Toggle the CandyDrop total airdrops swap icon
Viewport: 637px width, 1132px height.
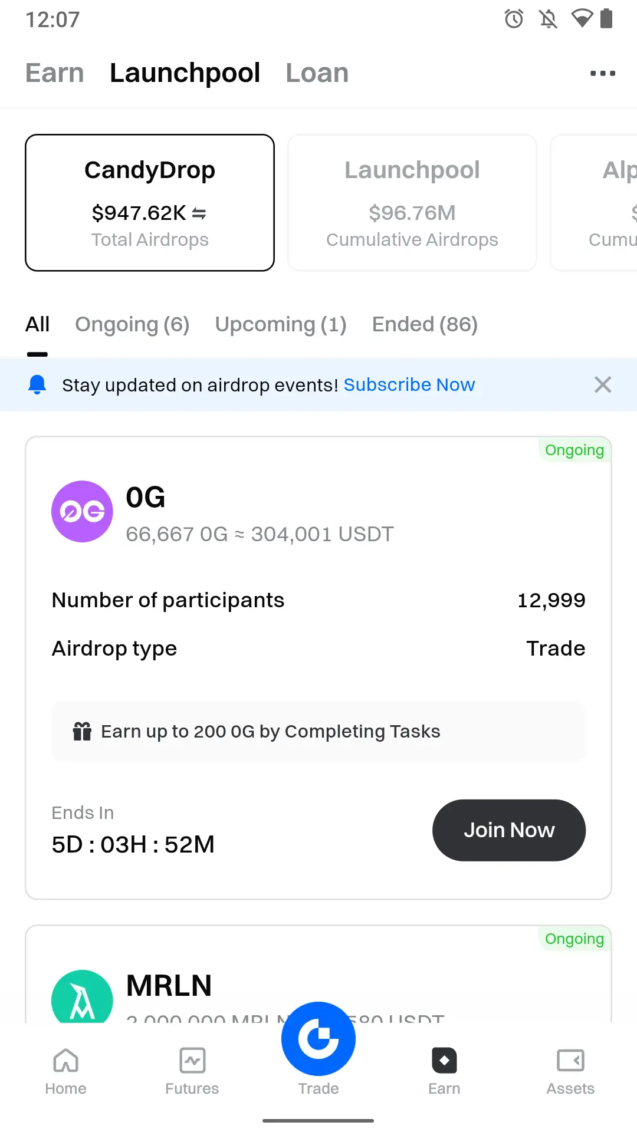coord(199,213)
